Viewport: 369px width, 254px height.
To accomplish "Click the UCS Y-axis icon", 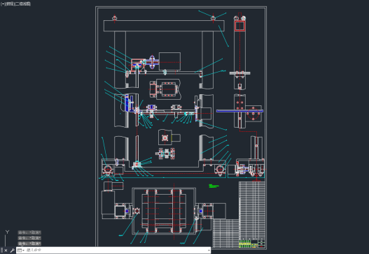I will tap(7, 232).
